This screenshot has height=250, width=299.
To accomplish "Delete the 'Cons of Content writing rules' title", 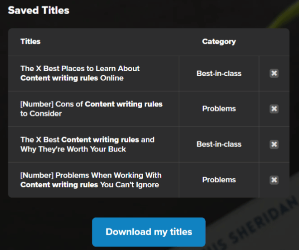I will (274, 109).
